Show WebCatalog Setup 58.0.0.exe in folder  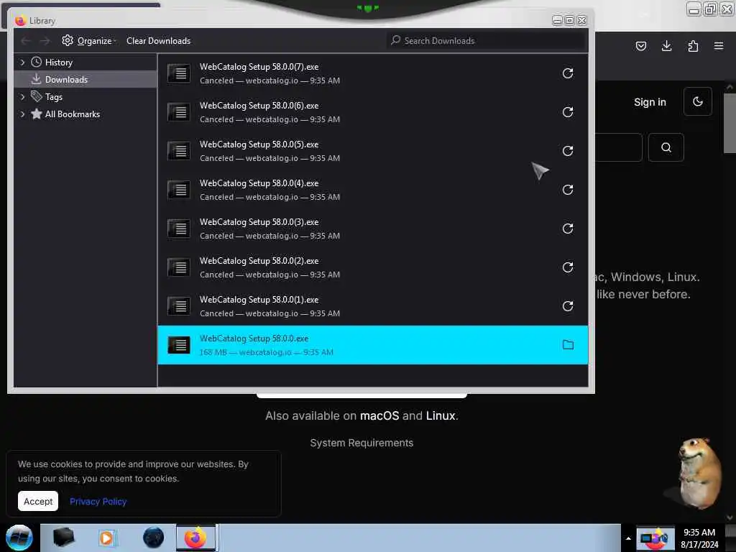pos(568,345)
